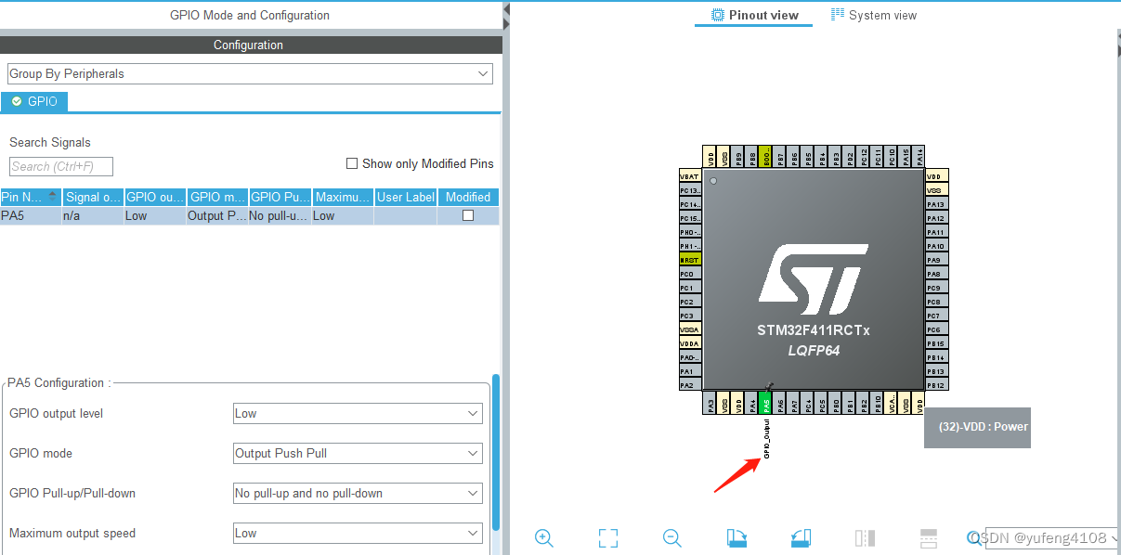Click in the Search Signals input box
The image size is (1121, 555).
click(x=61, y=166)
